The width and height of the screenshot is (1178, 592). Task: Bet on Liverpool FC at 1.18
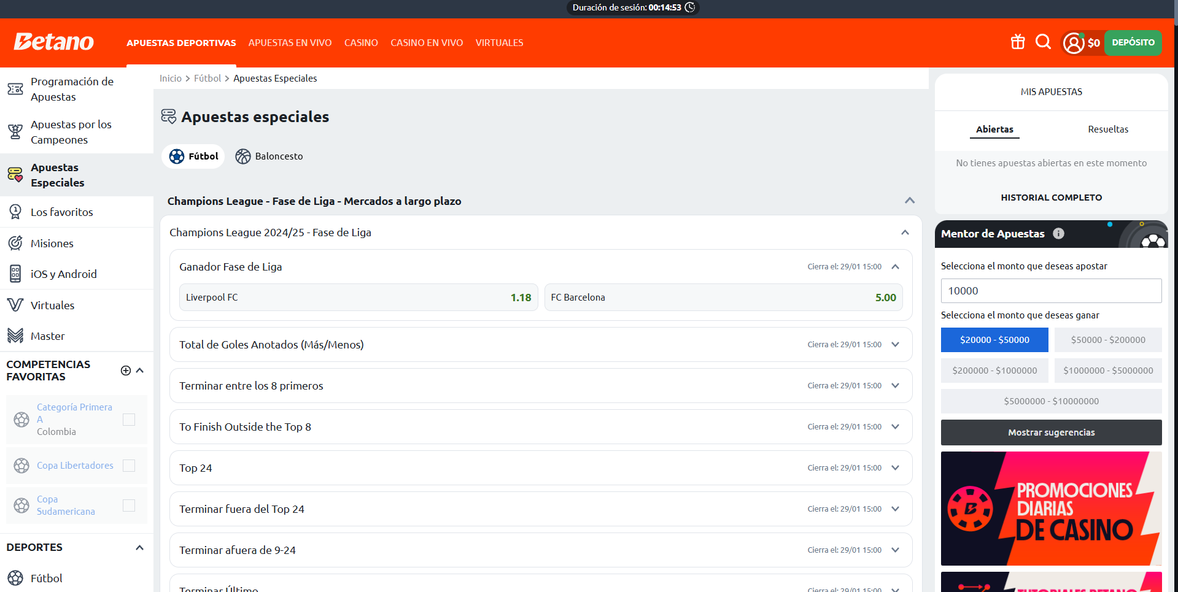click(x=358, y=298)
